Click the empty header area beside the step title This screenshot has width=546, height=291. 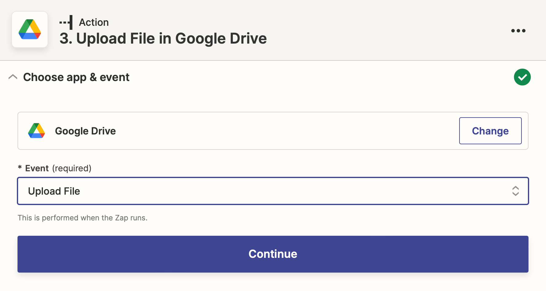tap(386, 31)
